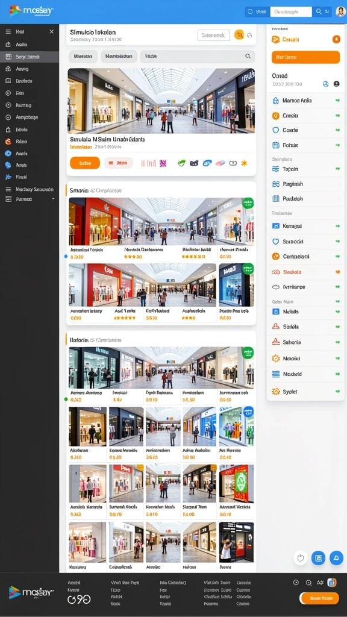The image size is (347, 617).
Task: Expand the Ramced dropdown arrow in the sidebar
Action: click(53, 199)
